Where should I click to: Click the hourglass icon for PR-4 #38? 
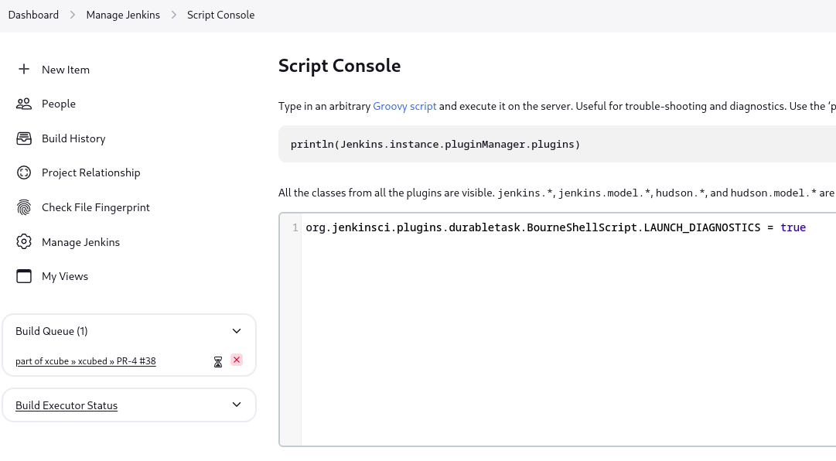217,363
